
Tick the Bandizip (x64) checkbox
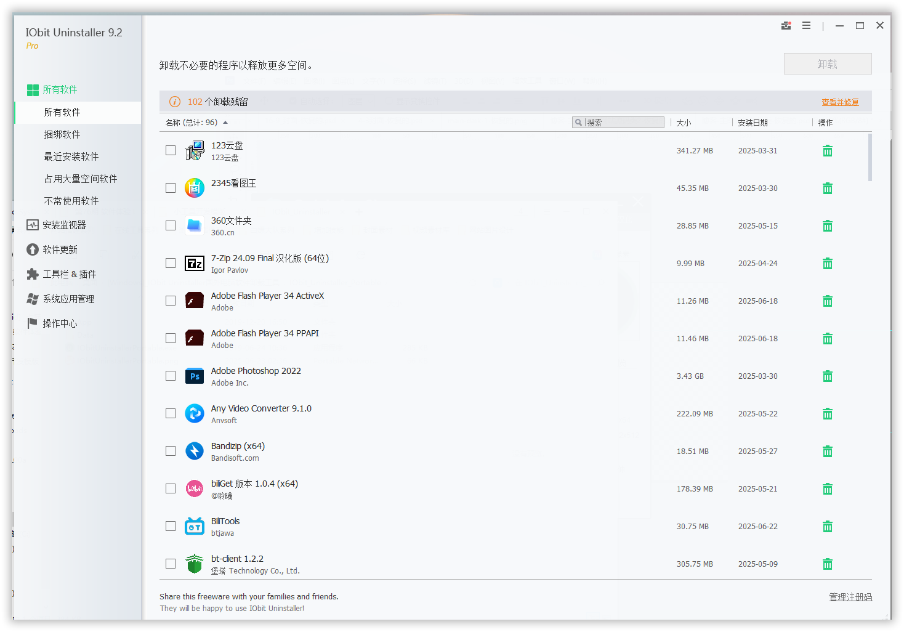point(171,451)
